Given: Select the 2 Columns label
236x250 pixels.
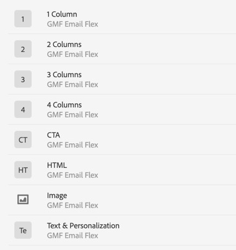Looking at the screenshot, I should 64,44.
